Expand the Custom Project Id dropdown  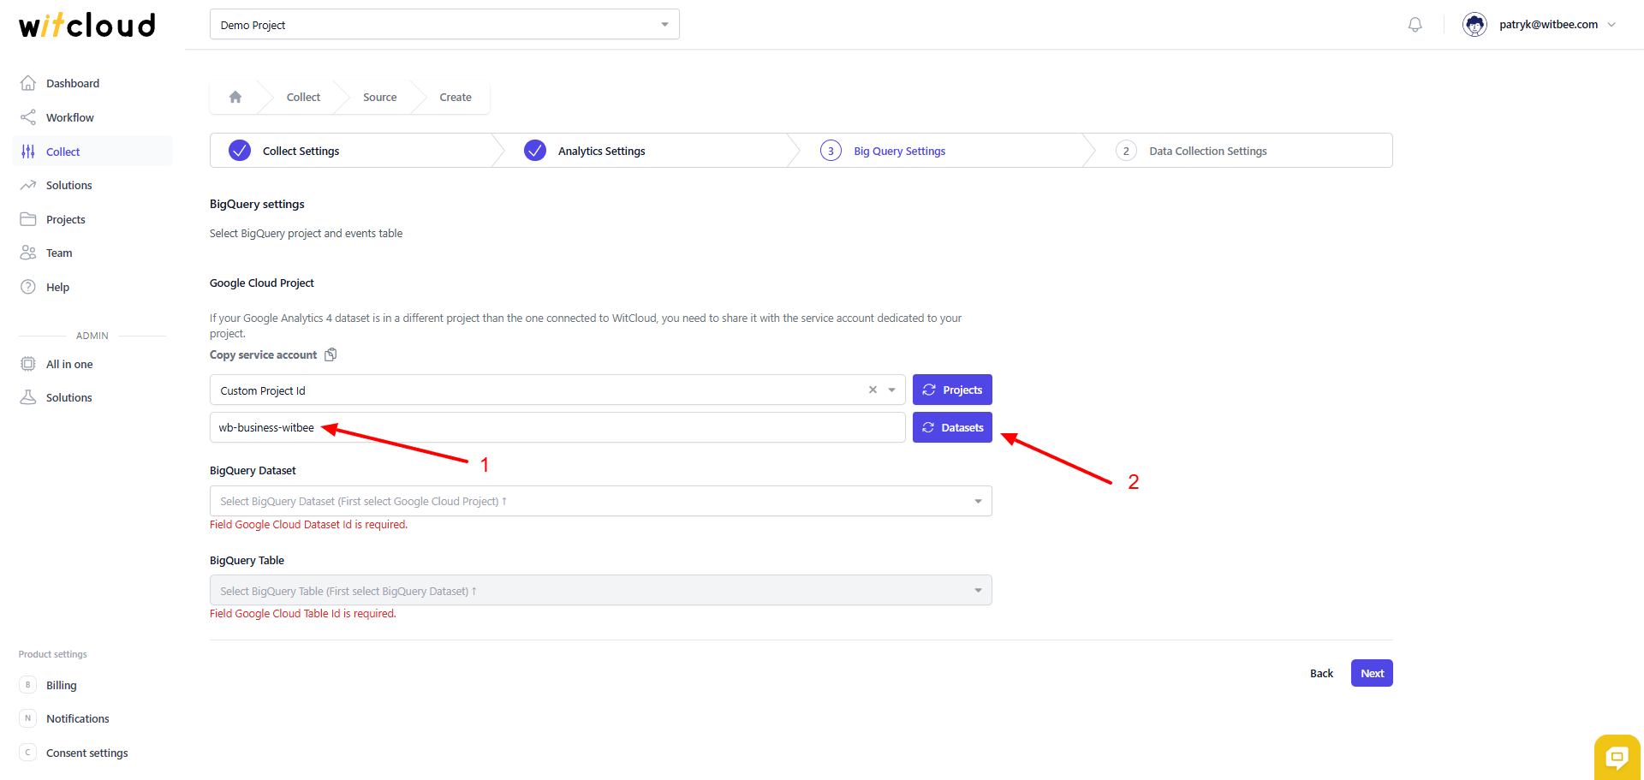click(892, 390)
